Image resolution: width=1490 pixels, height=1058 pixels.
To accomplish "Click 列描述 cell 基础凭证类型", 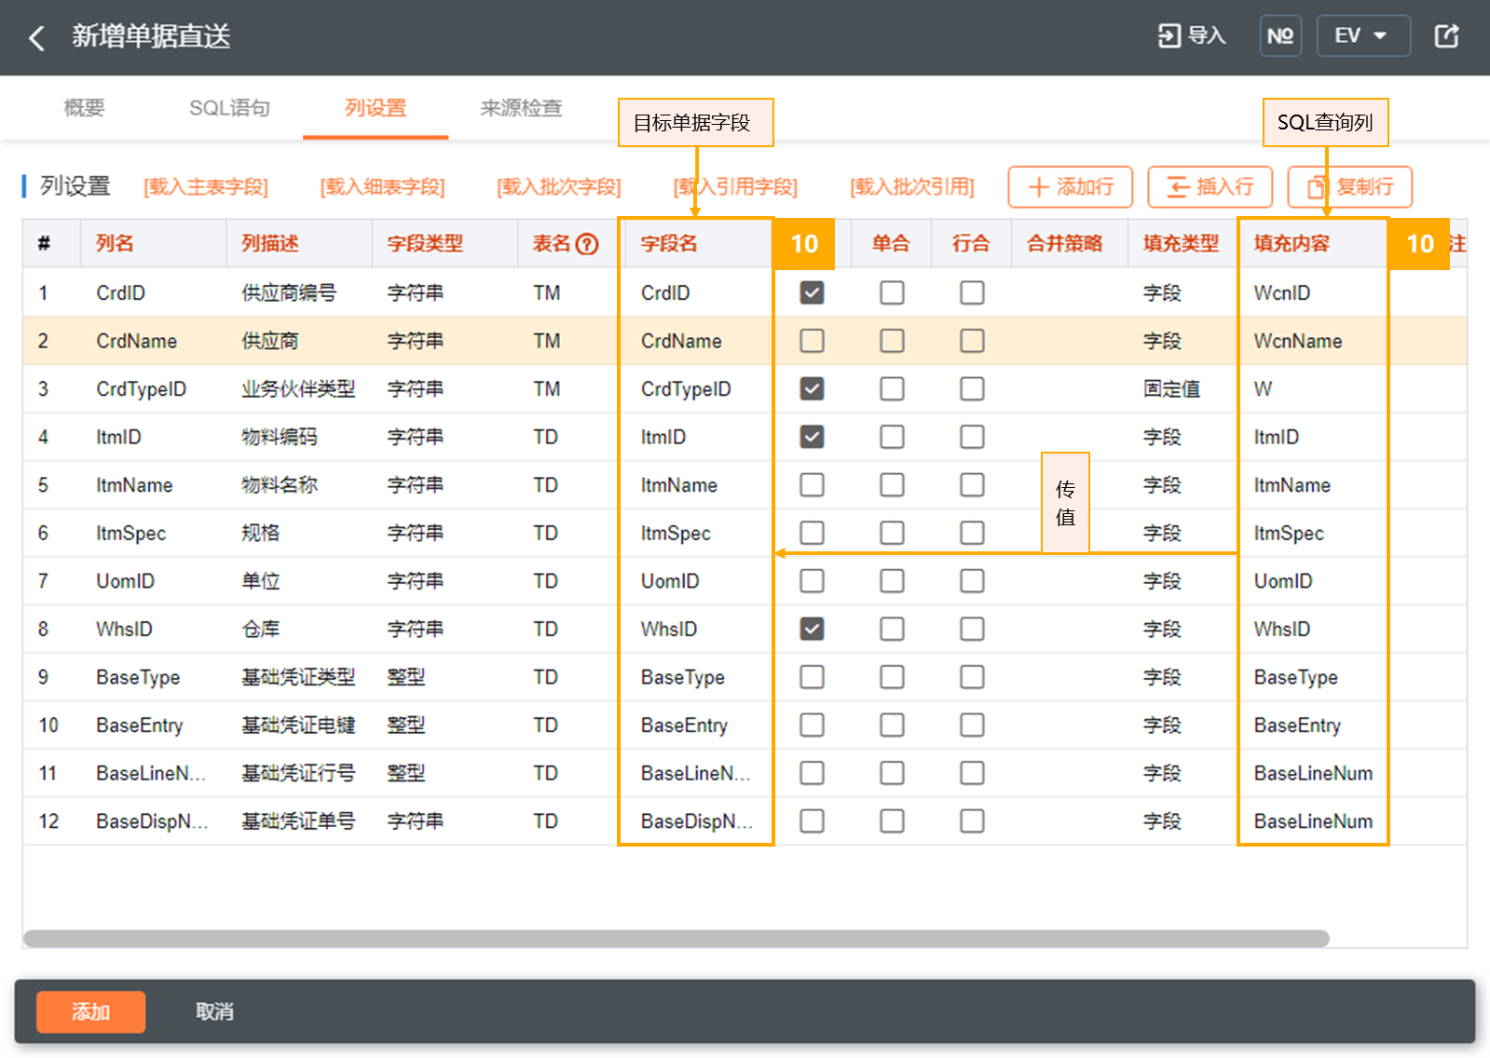I will click(x=298, y=677).
